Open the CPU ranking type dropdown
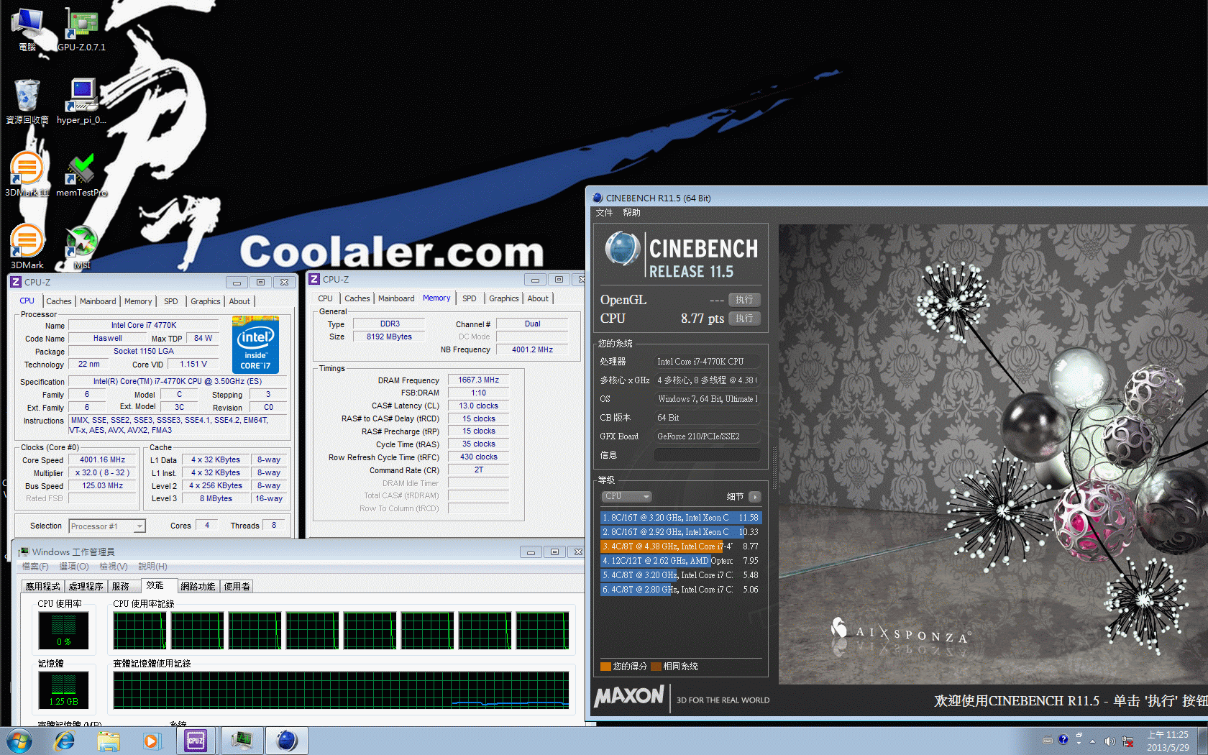 pos(626,496)
